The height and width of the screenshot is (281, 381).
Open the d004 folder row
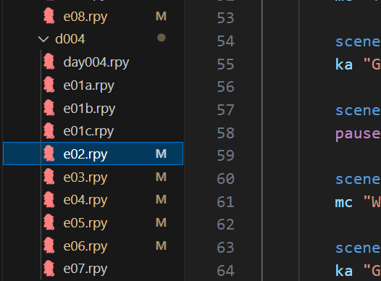click(x=93, y=39)
